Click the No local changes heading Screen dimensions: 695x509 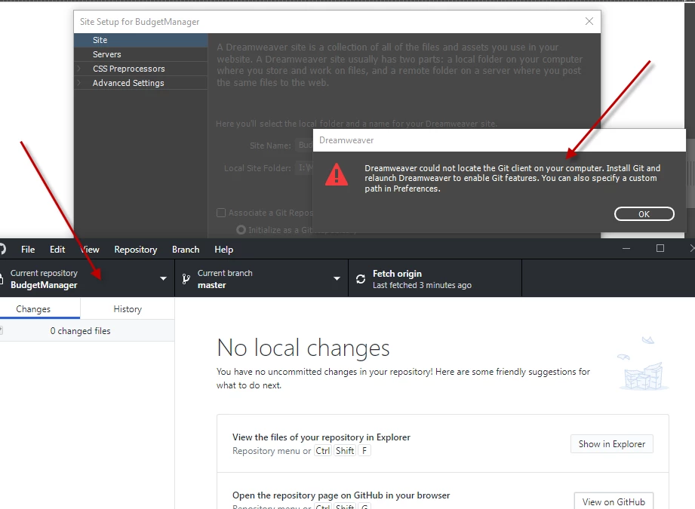click(303, 348)
